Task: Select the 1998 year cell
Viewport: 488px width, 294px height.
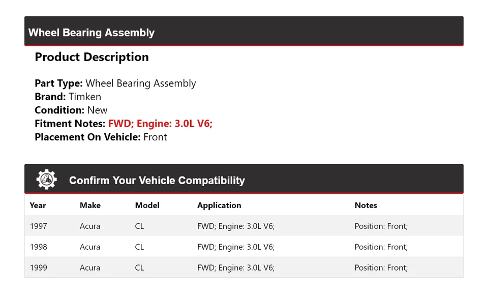Action: coord(39,247)
